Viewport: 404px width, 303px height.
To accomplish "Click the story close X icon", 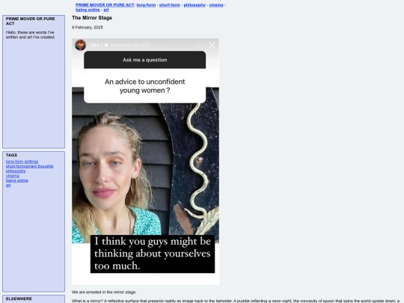I will point(212,46).
